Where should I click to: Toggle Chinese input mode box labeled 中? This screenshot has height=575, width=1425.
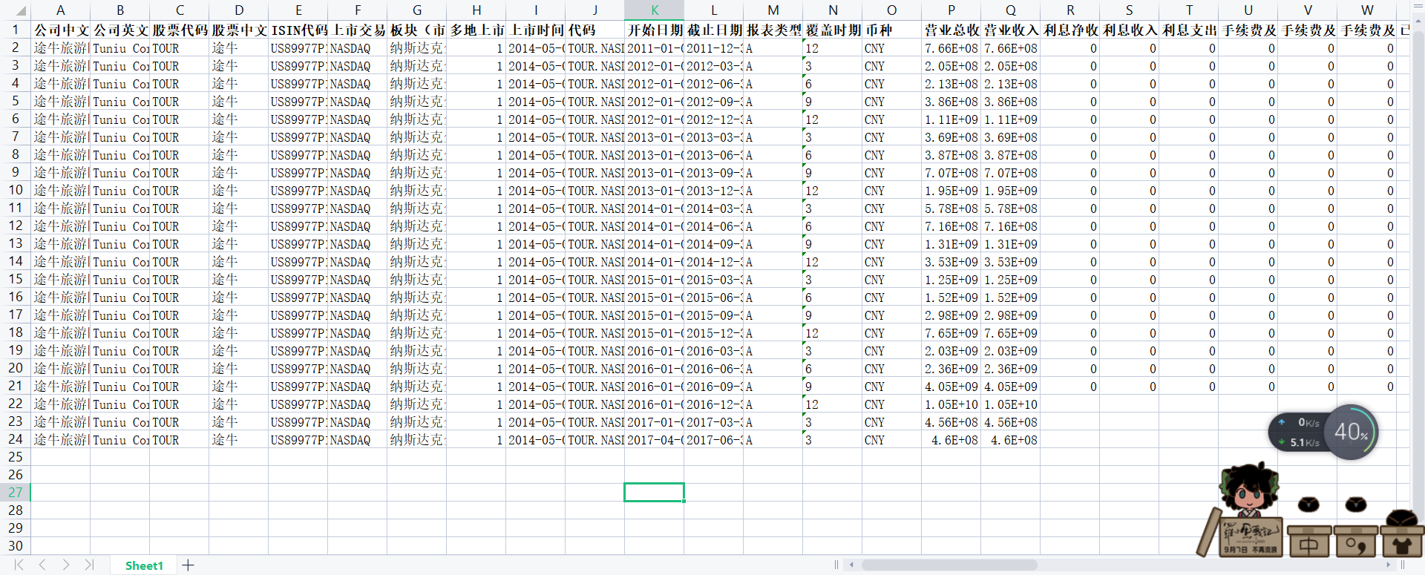pos(1309,544)
